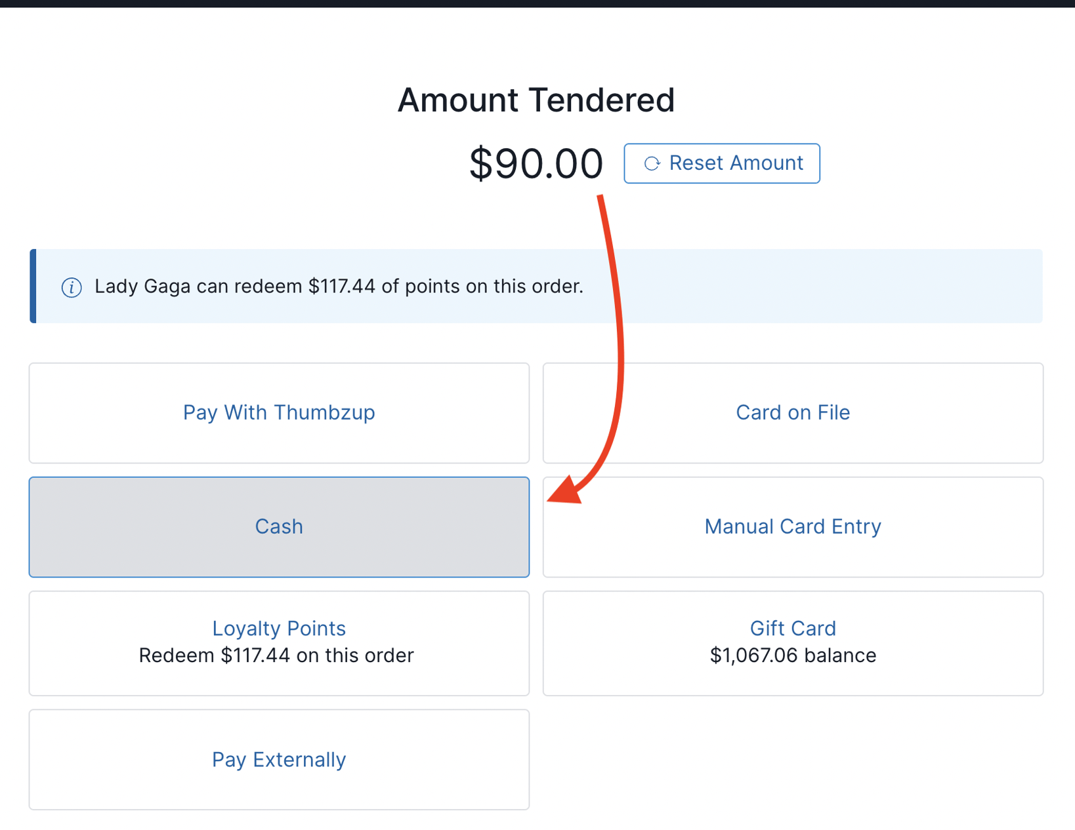Image resolution: width=1075 pixels, height=830 pixels.
Task: Click the circular refresh icon beside Reset Amount
Action: [x=652, y=163]
